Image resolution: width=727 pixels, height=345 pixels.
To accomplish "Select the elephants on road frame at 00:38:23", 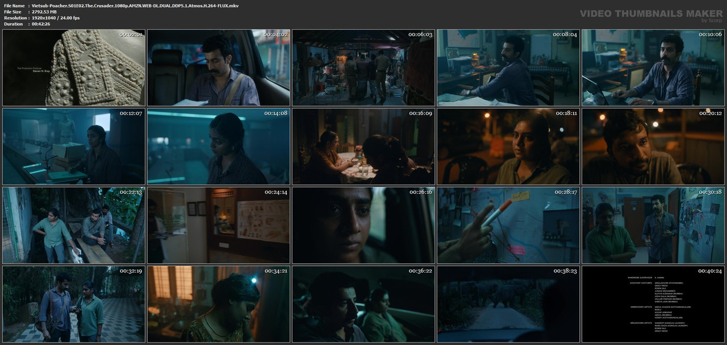I will [508, 304].
